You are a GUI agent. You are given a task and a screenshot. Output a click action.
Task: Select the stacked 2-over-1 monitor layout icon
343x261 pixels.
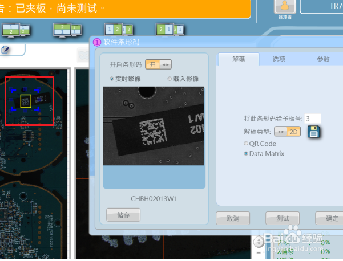point(67,30)
